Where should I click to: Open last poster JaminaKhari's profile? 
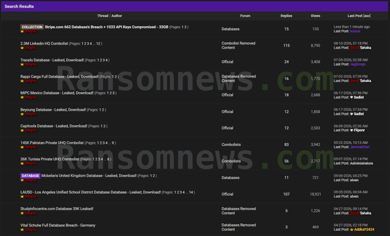coord(360,147)
